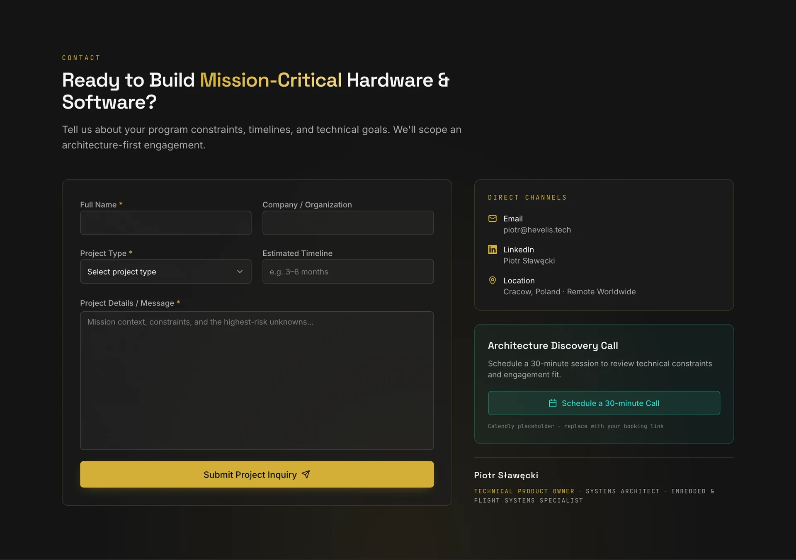Click the envelope Email icon
796x560 pixels.
point(492,218)
